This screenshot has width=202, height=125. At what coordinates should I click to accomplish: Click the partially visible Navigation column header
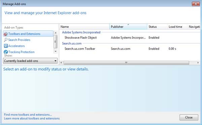point(194,27)
